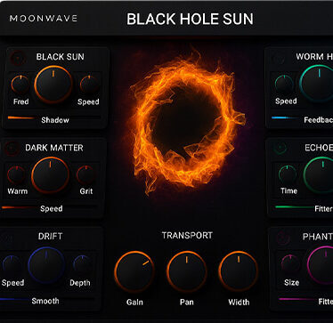Click the Warm knob in Dark Matter
Image resolution: width=333 pixels, height=323 pixels.
pyautogui.click(x=17, y=175)
